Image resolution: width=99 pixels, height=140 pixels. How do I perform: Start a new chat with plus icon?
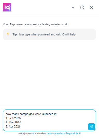(x=73, y=7)
